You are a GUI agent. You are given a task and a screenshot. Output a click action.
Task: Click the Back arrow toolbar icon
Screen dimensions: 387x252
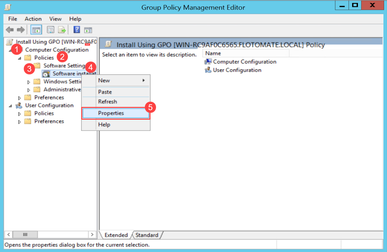pyautogui.click(x=10, y=30)
